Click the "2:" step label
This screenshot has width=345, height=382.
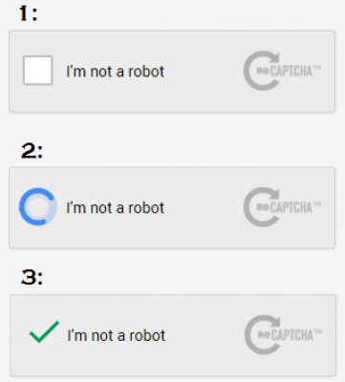(32, 151)
